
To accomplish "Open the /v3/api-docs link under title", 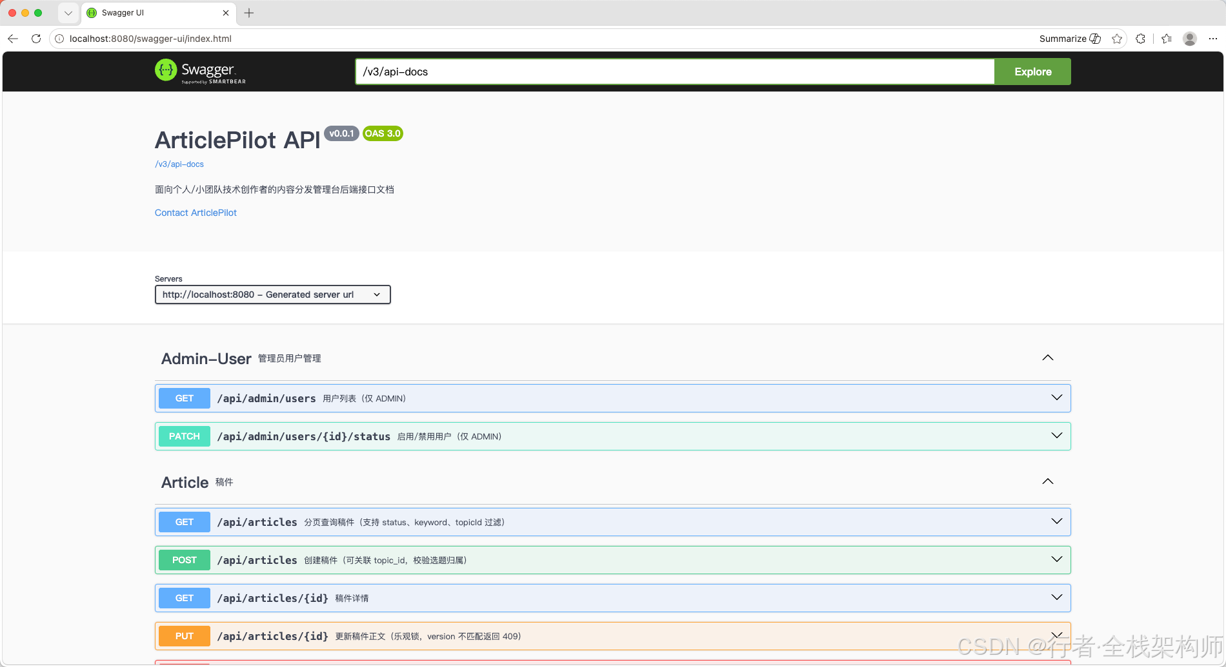I will pyautogui.click(x=179, y=164).
